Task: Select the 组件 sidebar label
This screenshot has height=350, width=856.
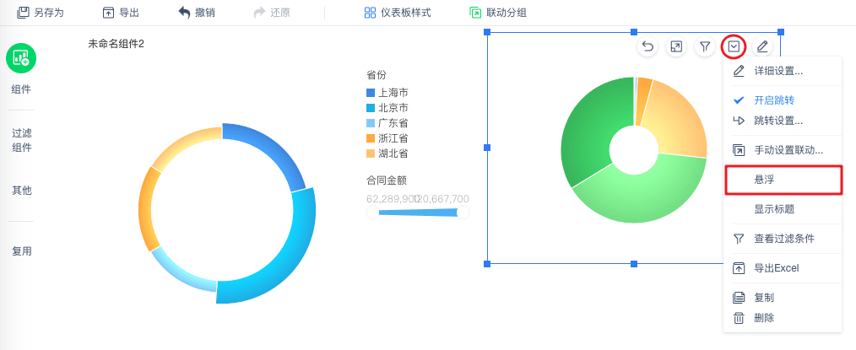Action: (x=21, y=89)
